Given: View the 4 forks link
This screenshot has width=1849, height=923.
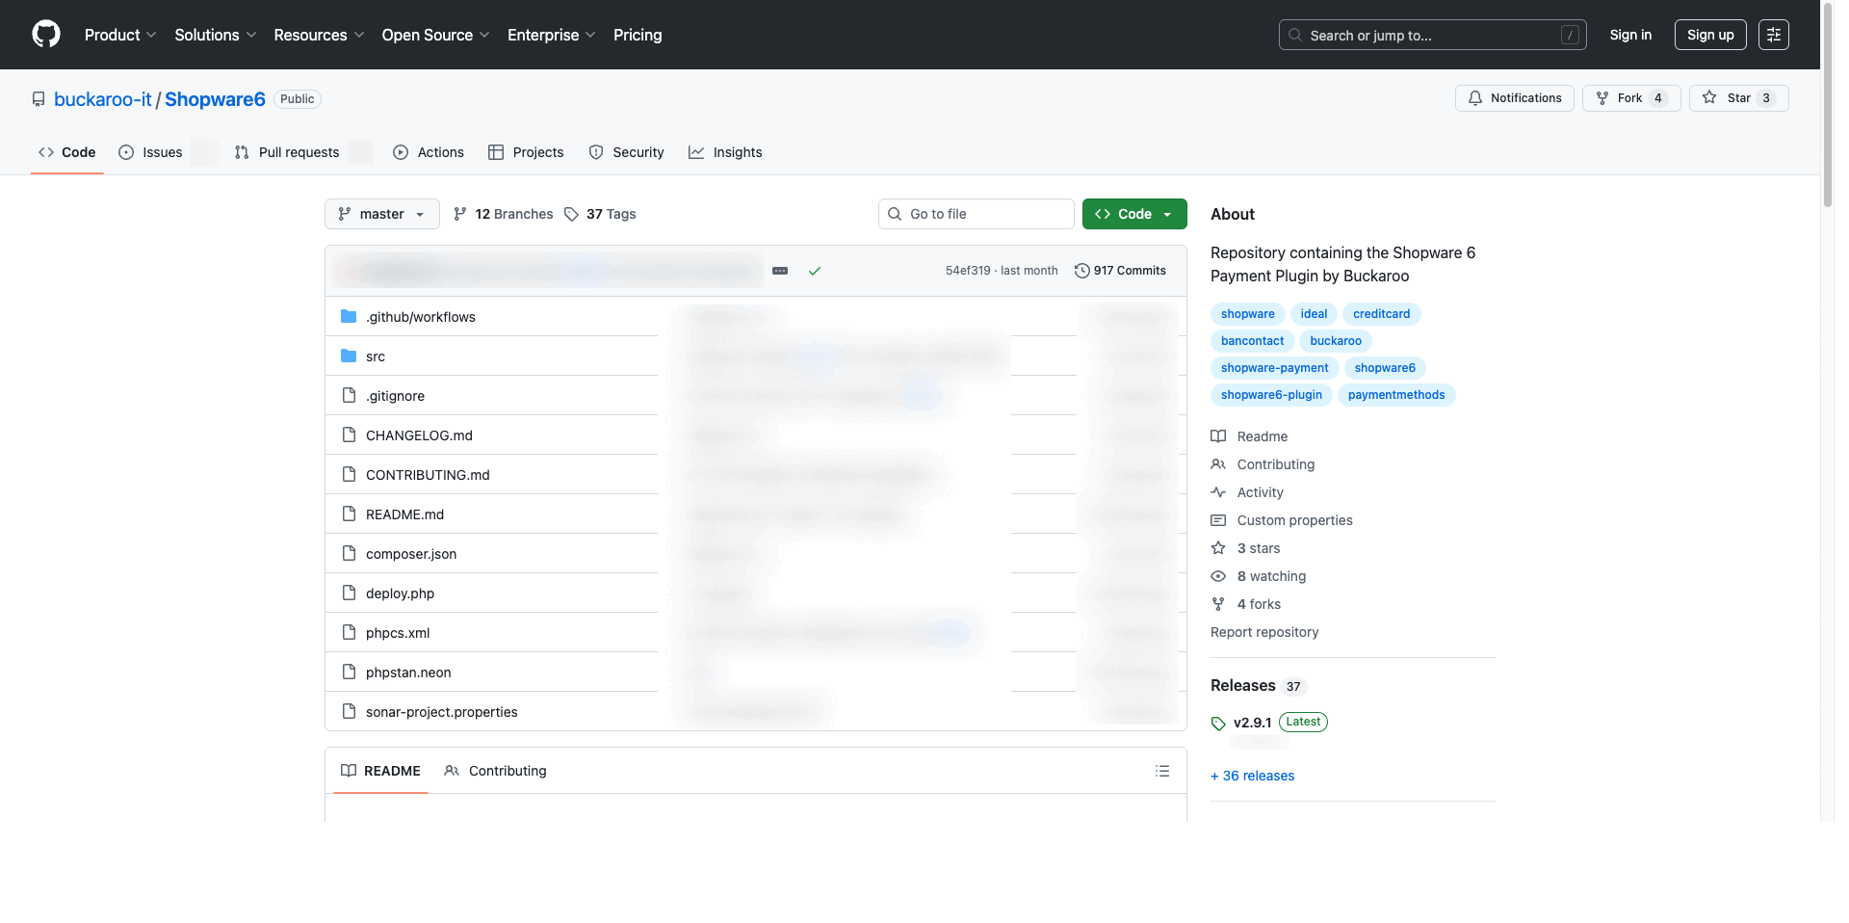Looking at the screenshot, I should (x=1246, y=604).
